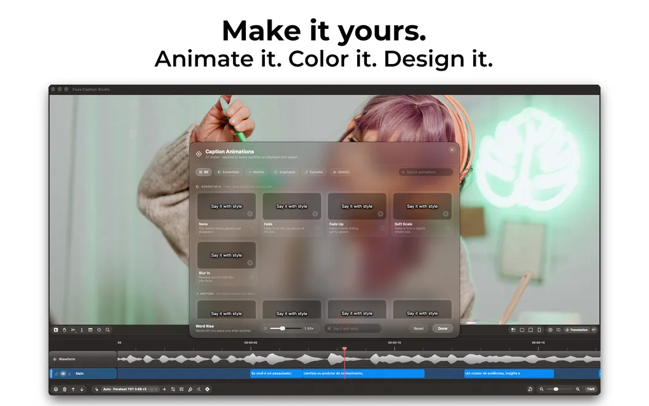Switch to the Essentials tab
This screenshot has width=649, height=406.
pos(229,172)
